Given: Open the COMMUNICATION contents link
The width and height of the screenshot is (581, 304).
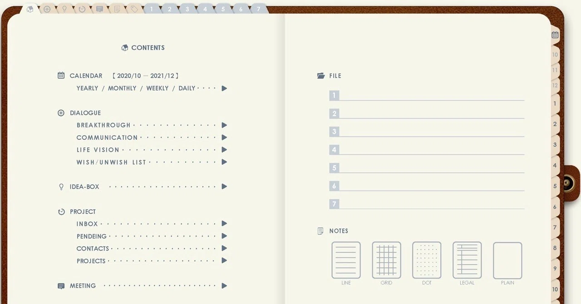Looking at the screenshot, I should click(107, 137).
